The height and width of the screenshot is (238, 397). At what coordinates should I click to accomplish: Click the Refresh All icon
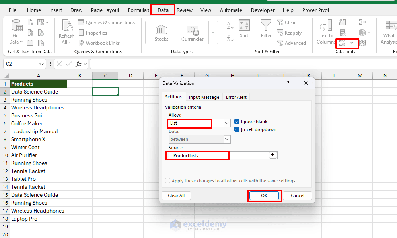pyautogui.click(x=66, y=32)
